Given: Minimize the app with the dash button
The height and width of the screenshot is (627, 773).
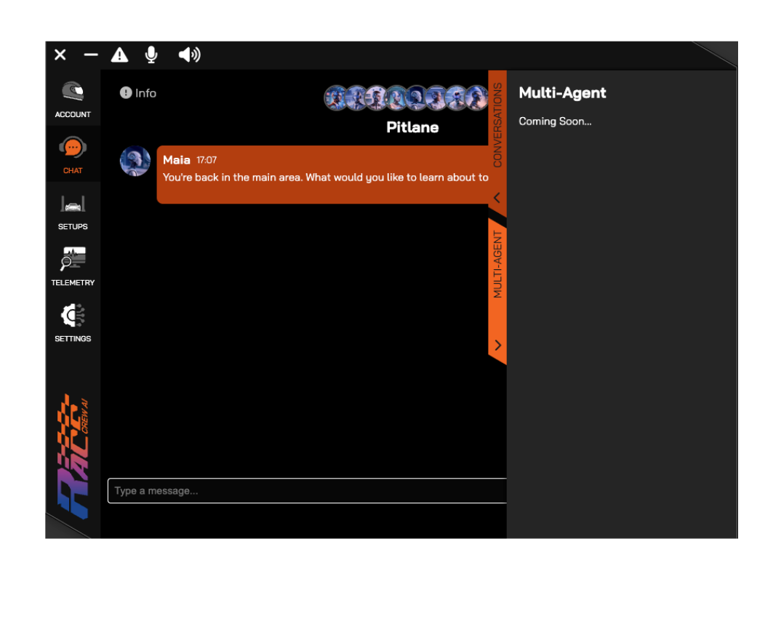Looking at the screenshot, I should point(91,55).
